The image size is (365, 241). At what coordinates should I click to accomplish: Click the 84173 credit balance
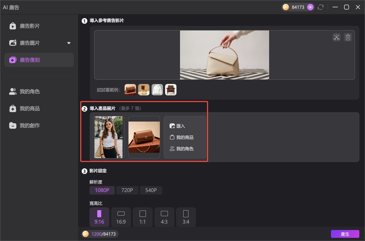[x=298, y=7]
